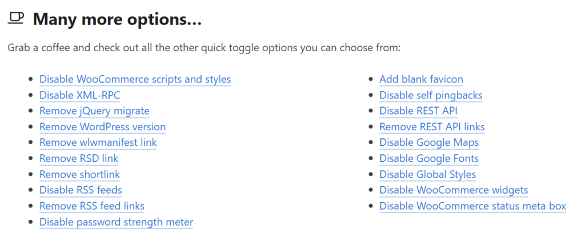Open Disable WooCommerce widgets link

(454, 190)
